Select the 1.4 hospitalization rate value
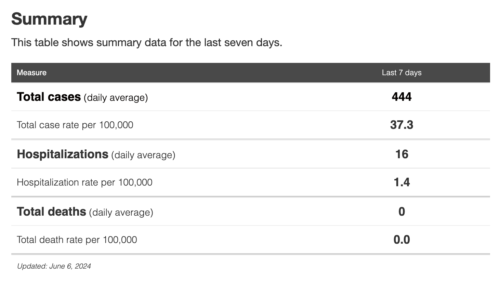500x285 pixels. [x=402, y=182]
